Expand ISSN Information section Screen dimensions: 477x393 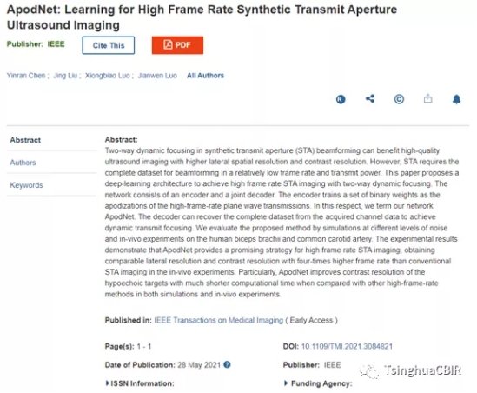point(140,383)
